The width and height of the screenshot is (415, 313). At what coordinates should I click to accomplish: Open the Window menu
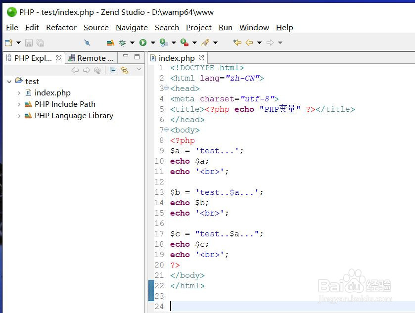[x=254, y=28]
